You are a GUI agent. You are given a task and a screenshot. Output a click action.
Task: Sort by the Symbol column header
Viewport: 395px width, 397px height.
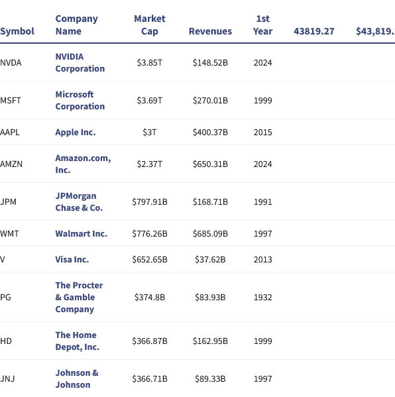17,31
